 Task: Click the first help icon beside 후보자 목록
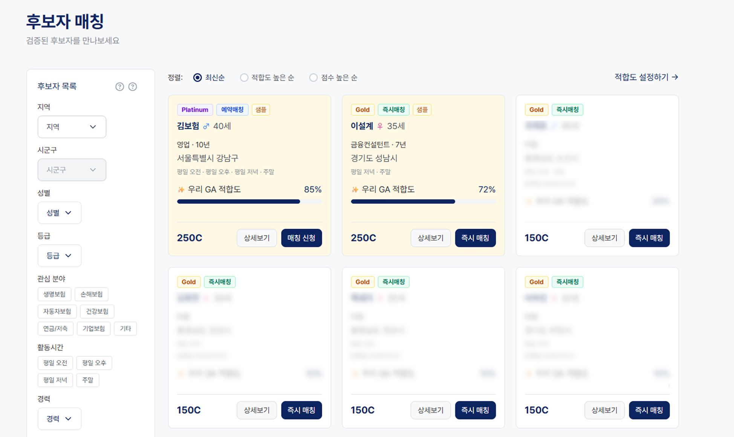(119, 86)
